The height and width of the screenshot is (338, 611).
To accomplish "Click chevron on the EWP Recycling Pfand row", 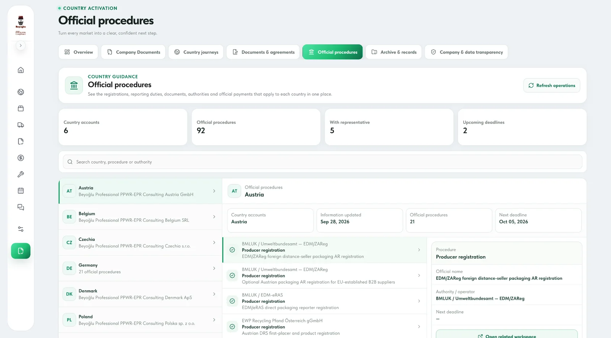I will tap(419, 327).
